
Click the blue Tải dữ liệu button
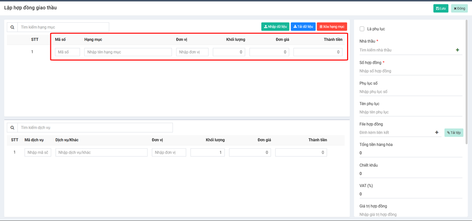[303, 27]
